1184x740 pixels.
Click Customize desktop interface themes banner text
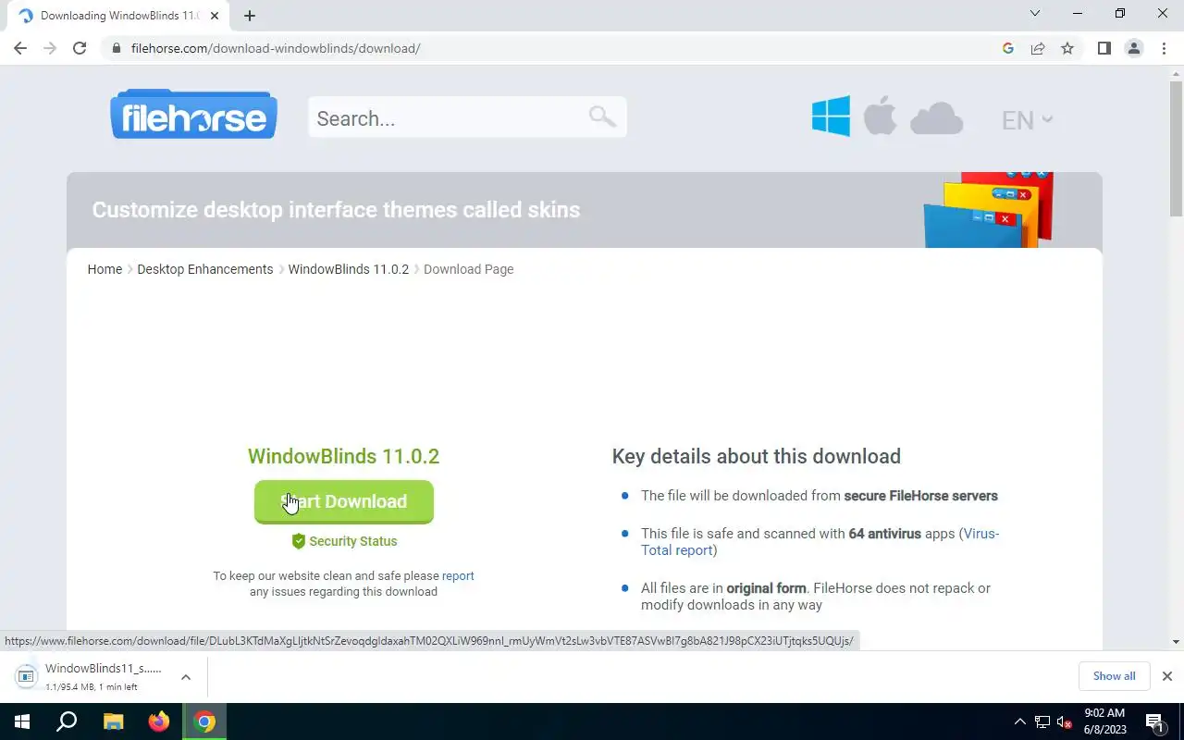click(x=336, y=210)
